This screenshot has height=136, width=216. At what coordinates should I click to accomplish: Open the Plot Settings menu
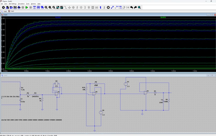click(x=13, y=4)
